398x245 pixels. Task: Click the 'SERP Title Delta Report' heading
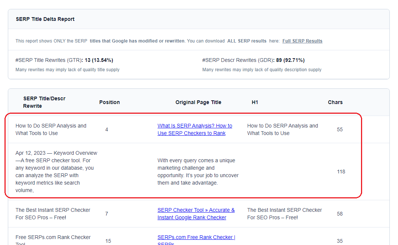point(45,19)
